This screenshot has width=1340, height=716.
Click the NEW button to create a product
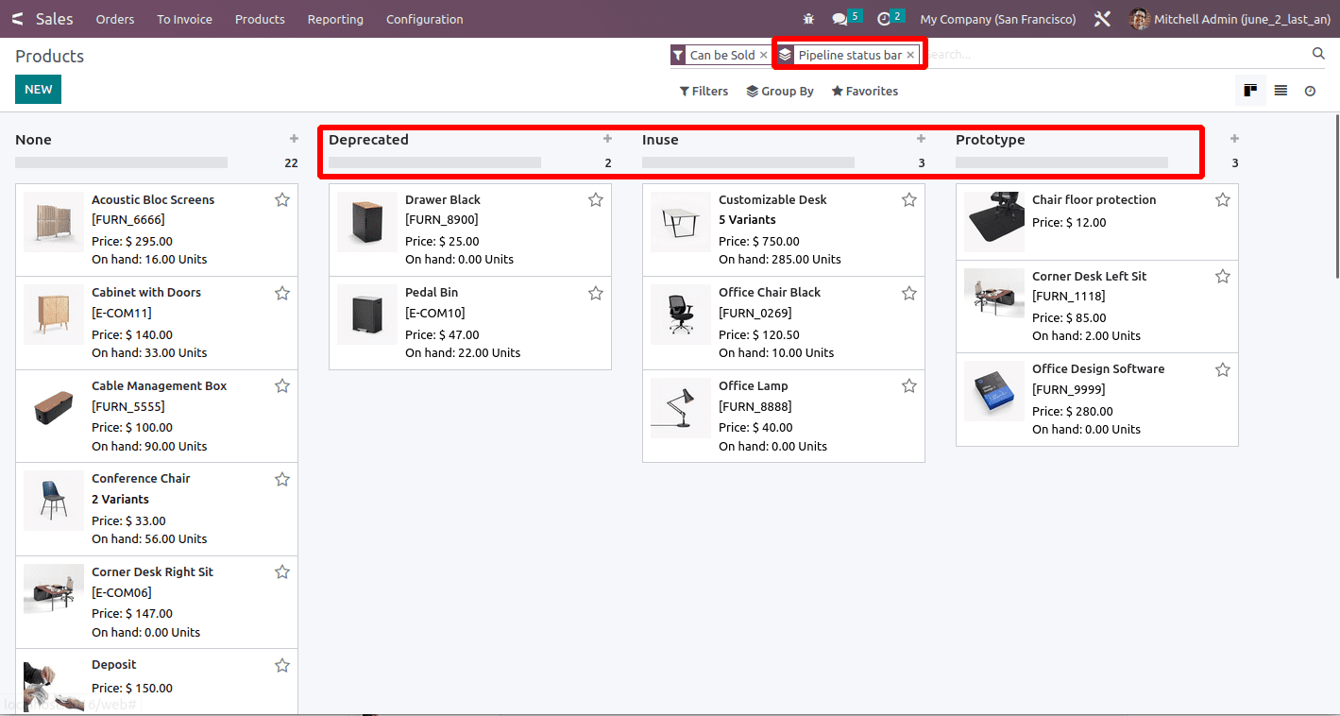pos(38,89)
